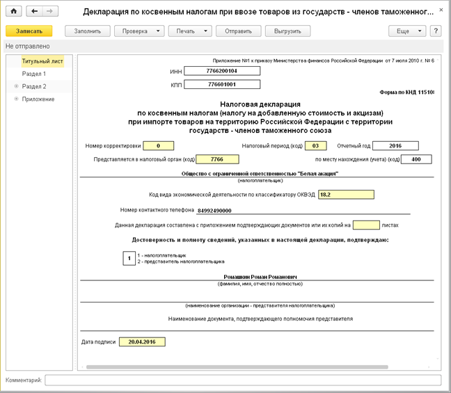Click the name Ромашкин Роман Романович
Image resolution: width=451 pixels, height=393 pixels.
260,277
